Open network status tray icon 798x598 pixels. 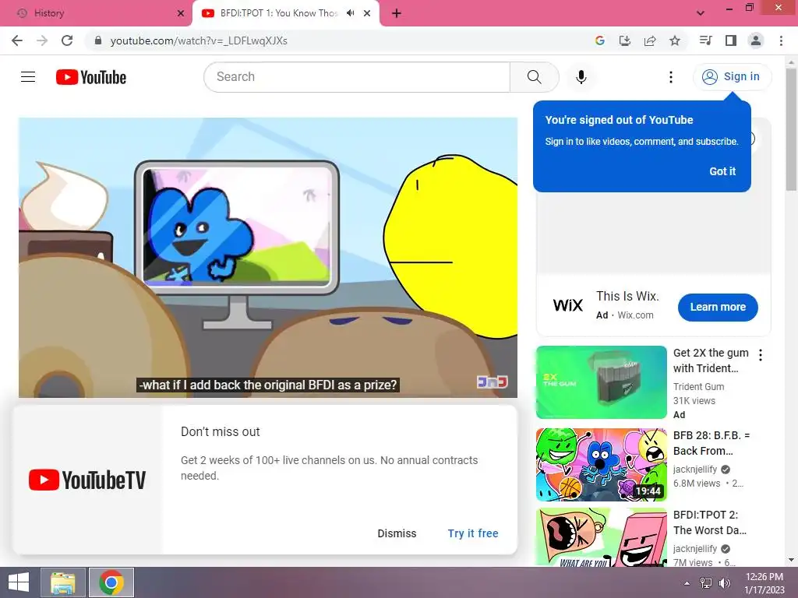705,582
